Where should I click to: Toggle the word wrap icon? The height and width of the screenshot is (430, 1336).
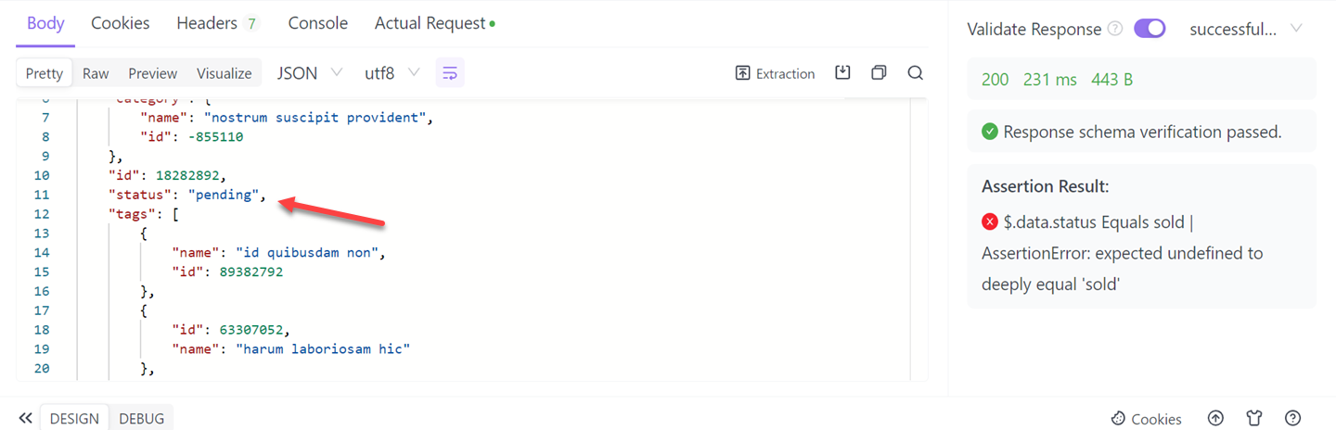tap(450, 73)
